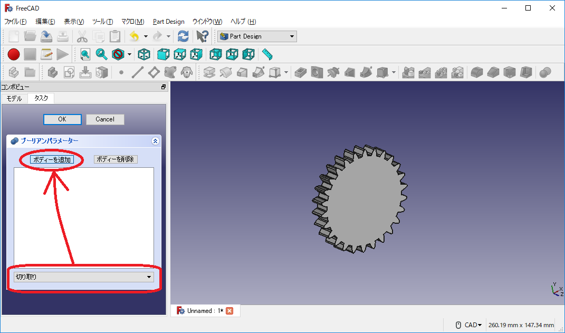Image resolution: width=565 pixels, height=333 pixels.
Task: Switch to the Right view cube icon
Action: click(x=196, y=54)
